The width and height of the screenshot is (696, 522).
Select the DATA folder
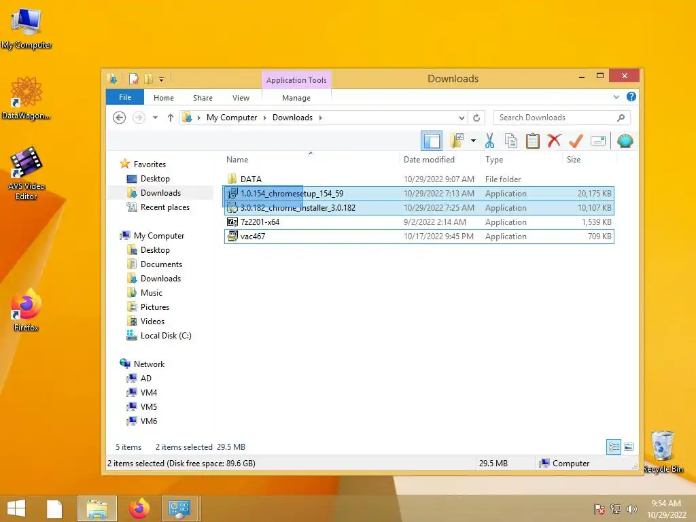[419, 179]
